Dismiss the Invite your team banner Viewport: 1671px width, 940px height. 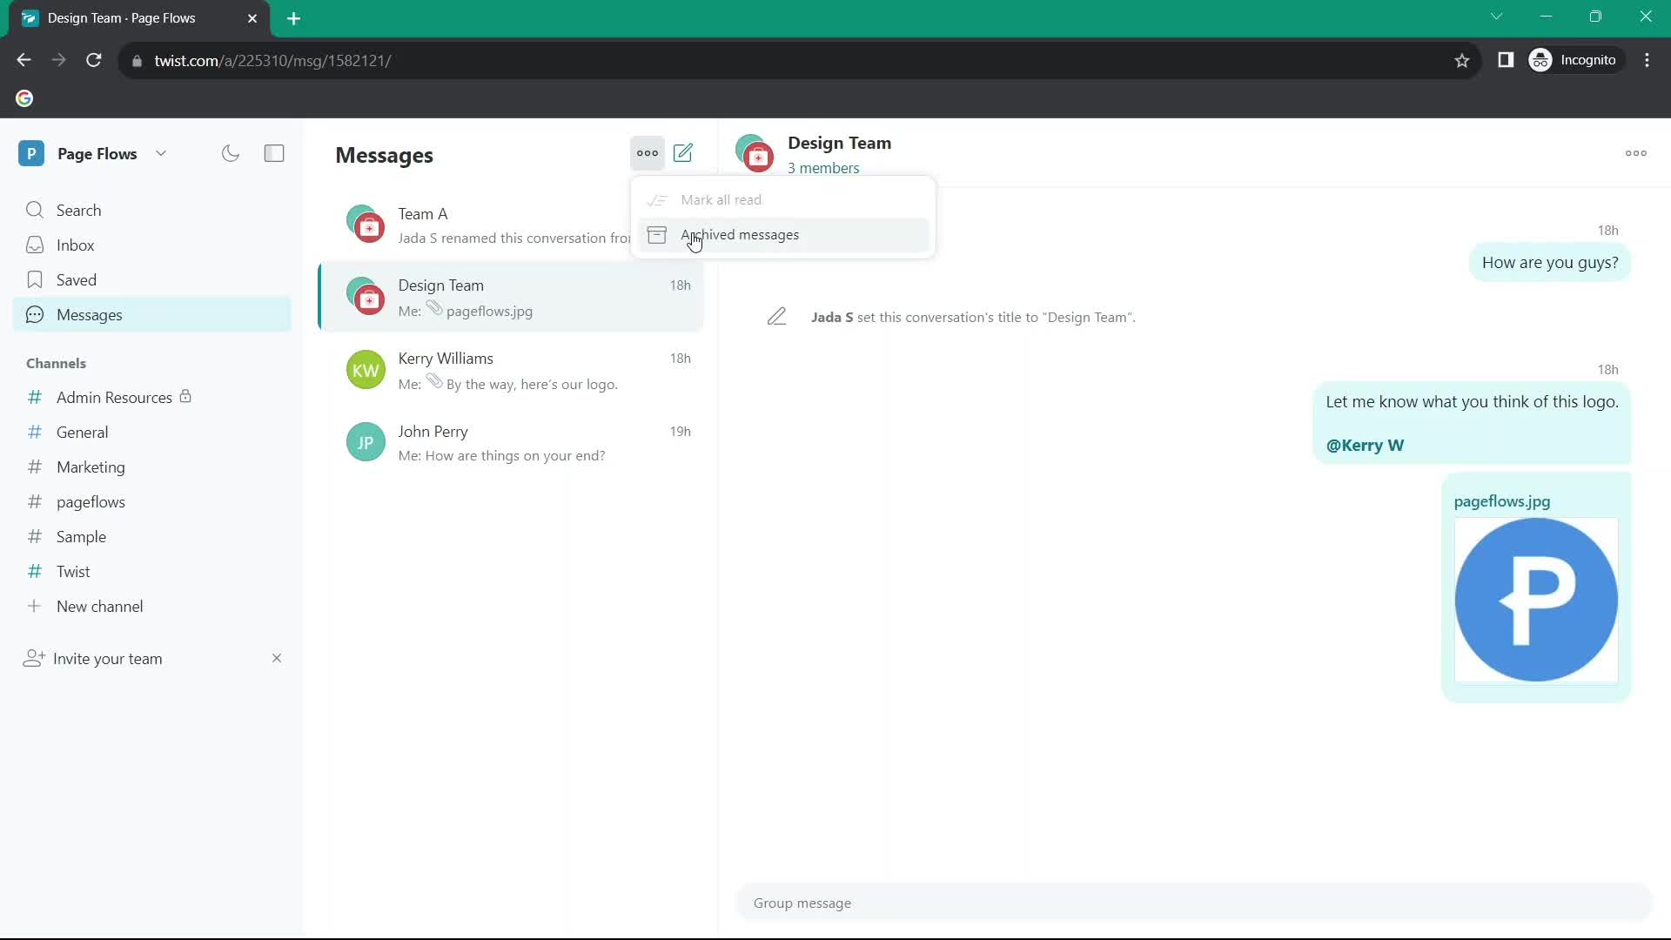275,658
